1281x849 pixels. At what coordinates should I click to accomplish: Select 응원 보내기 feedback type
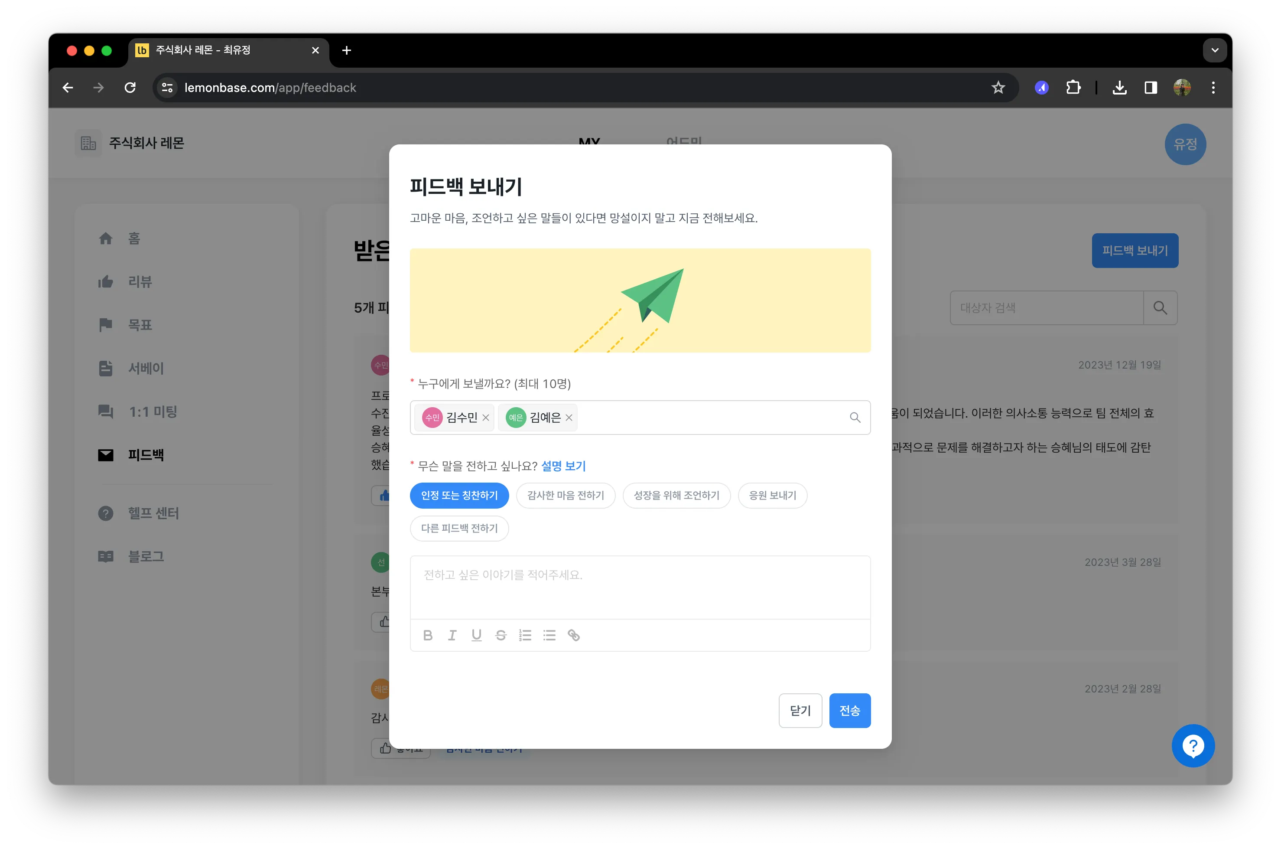pyautogui.click(x=772, y=496)
